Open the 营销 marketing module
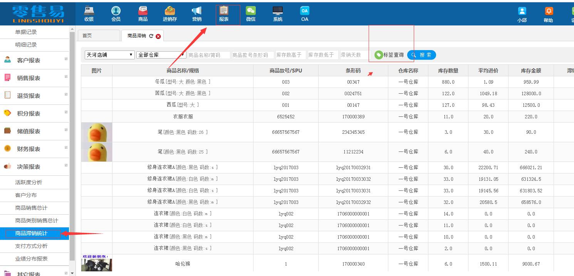Image resolution: width=574 pixels, height=276 pixels. (196, 13)
